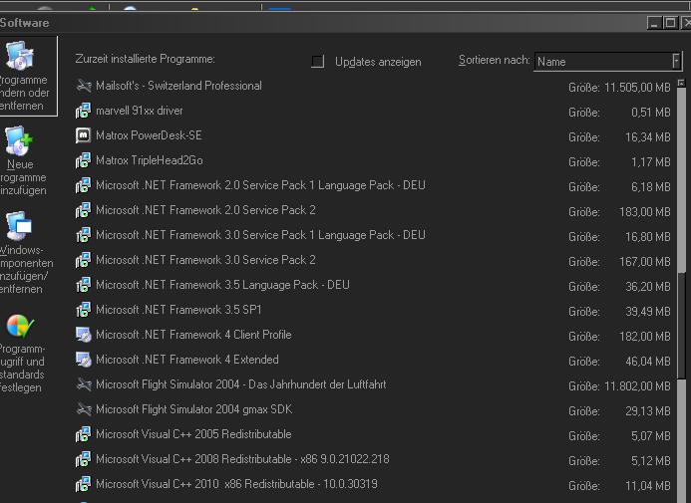This screenshot has width=691, height=503.
Task: Select '.NET Framework 2.0 Service Pack 1 Language Pack - DEU'
Action: pyautogui.click(x=261, y=185)
